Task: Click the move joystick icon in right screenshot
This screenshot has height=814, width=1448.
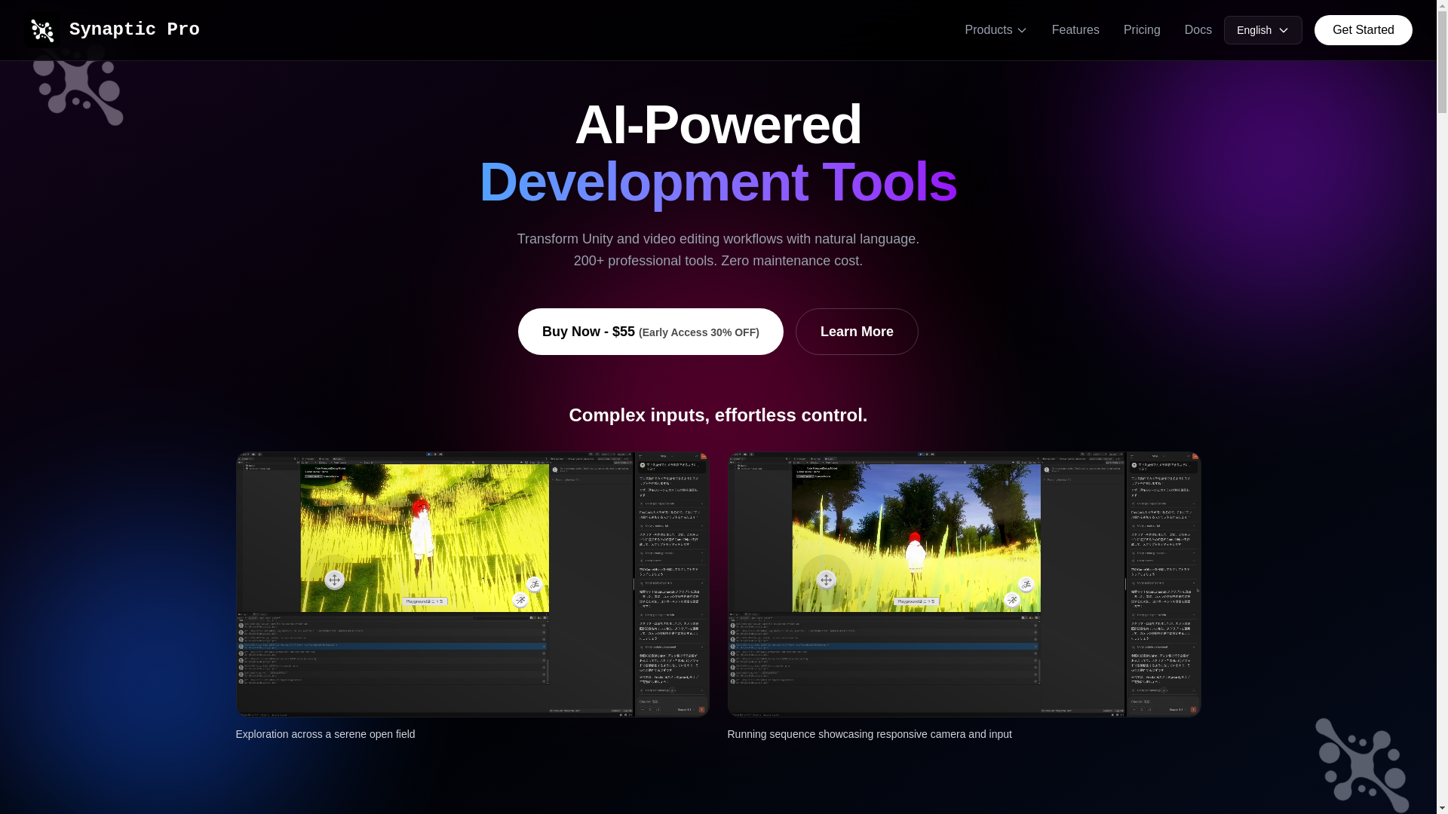Action: point(826,580)
